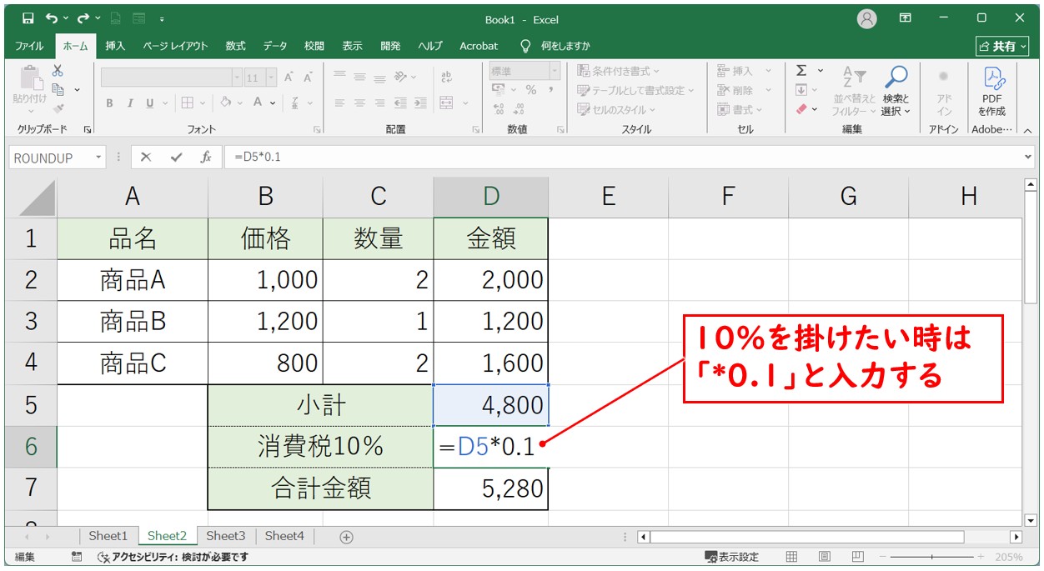Screen dimensions: 1044x571
Task: Click the Increase Indent icon
Action: [419, 103]
